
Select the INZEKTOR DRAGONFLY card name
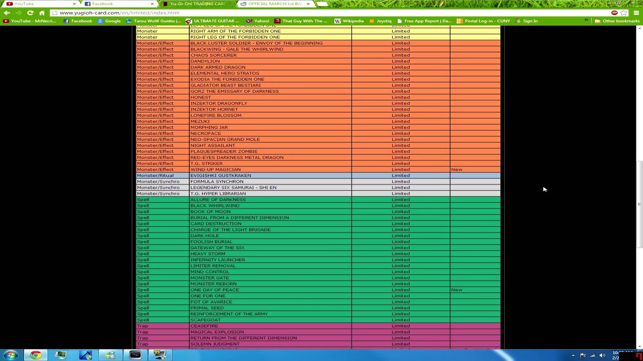pyautogui.click(x=219, y=103)
